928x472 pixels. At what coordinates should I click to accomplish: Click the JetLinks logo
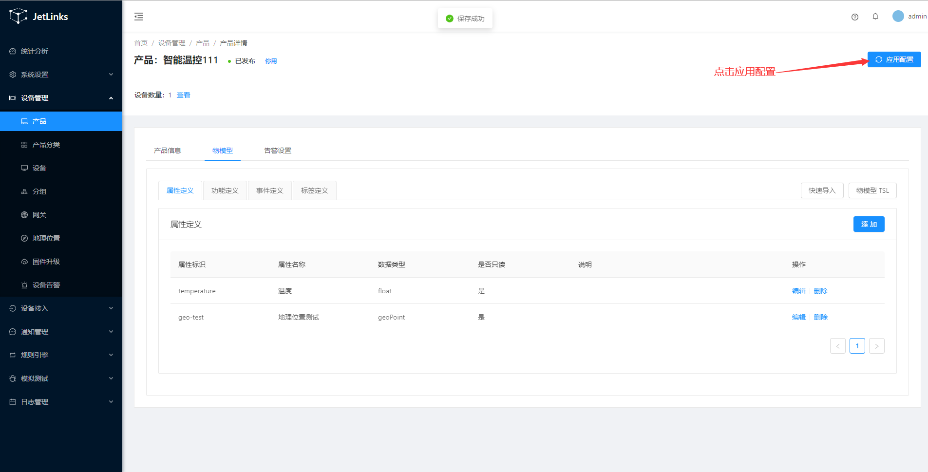pyautogui.click(x=39, y=16)
